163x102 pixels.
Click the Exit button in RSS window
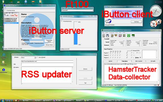point(85,83)
